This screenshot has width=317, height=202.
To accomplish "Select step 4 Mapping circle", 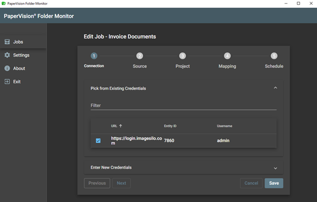I will pos(227,56).
